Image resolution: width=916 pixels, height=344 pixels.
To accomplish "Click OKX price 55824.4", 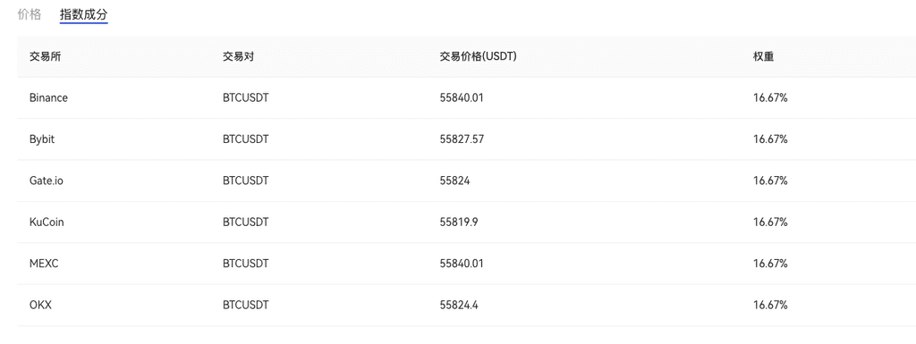I will [x=459, y=305].
